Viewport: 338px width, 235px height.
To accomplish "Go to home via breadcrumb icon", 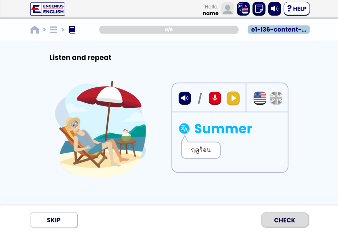I will (x=35, y=29).
